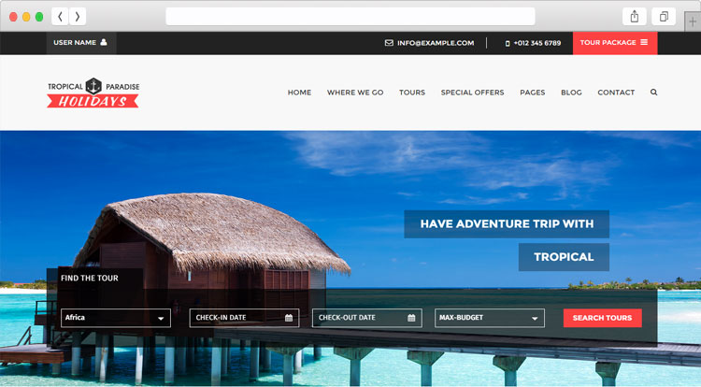Open the check-out calendar icon
Image resolution: width=701 pixels, height=387 pixels.
[411, 318]
